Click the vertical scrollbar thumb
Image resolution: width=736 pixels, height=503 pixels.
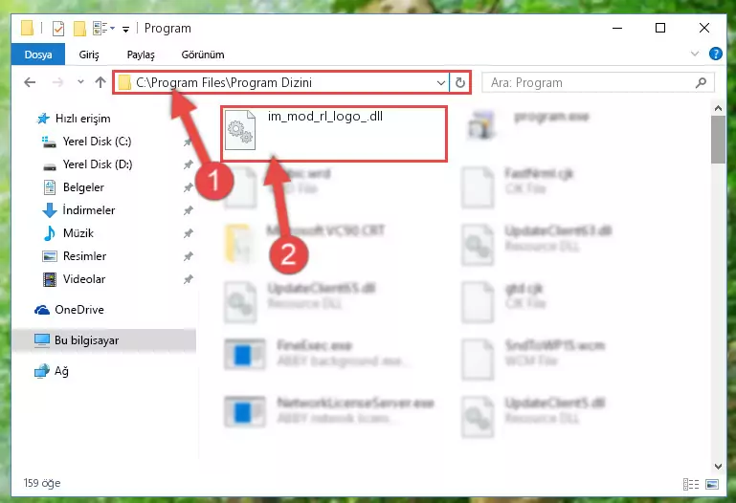pyautogui.click(x=718, y=140)
